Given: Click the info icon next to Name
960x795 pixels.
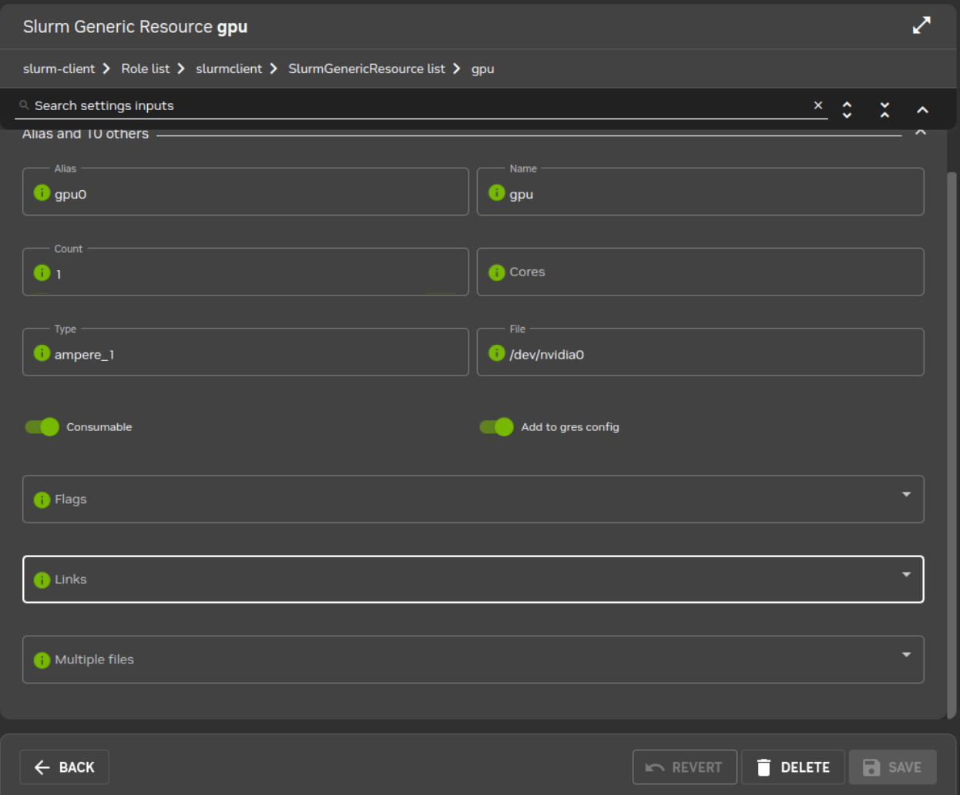Looking at the screenshot, I should (x=497, y=191).
